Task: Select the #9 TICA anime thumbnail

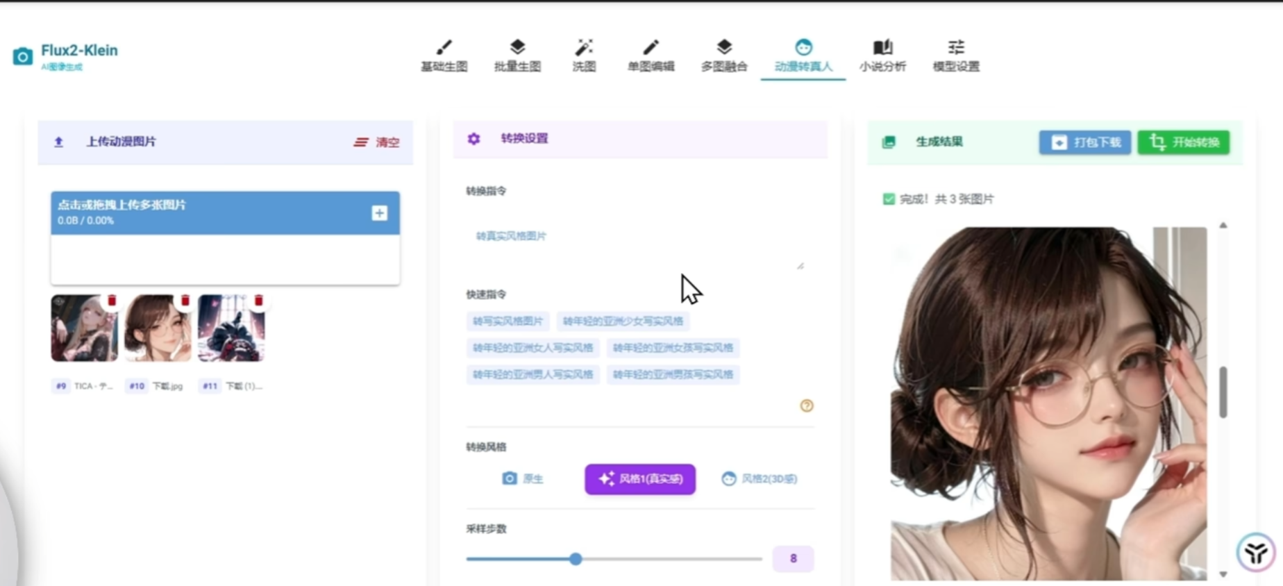Action: tap(84, 328)
